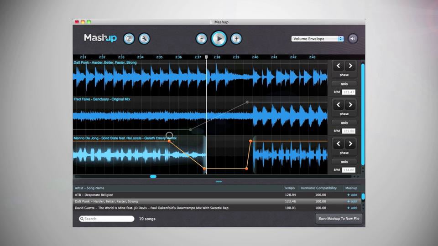The height and width of the screenshot is (246, 438).
Task: Shift Daft Punk track phase right
Action: point(350,66)
